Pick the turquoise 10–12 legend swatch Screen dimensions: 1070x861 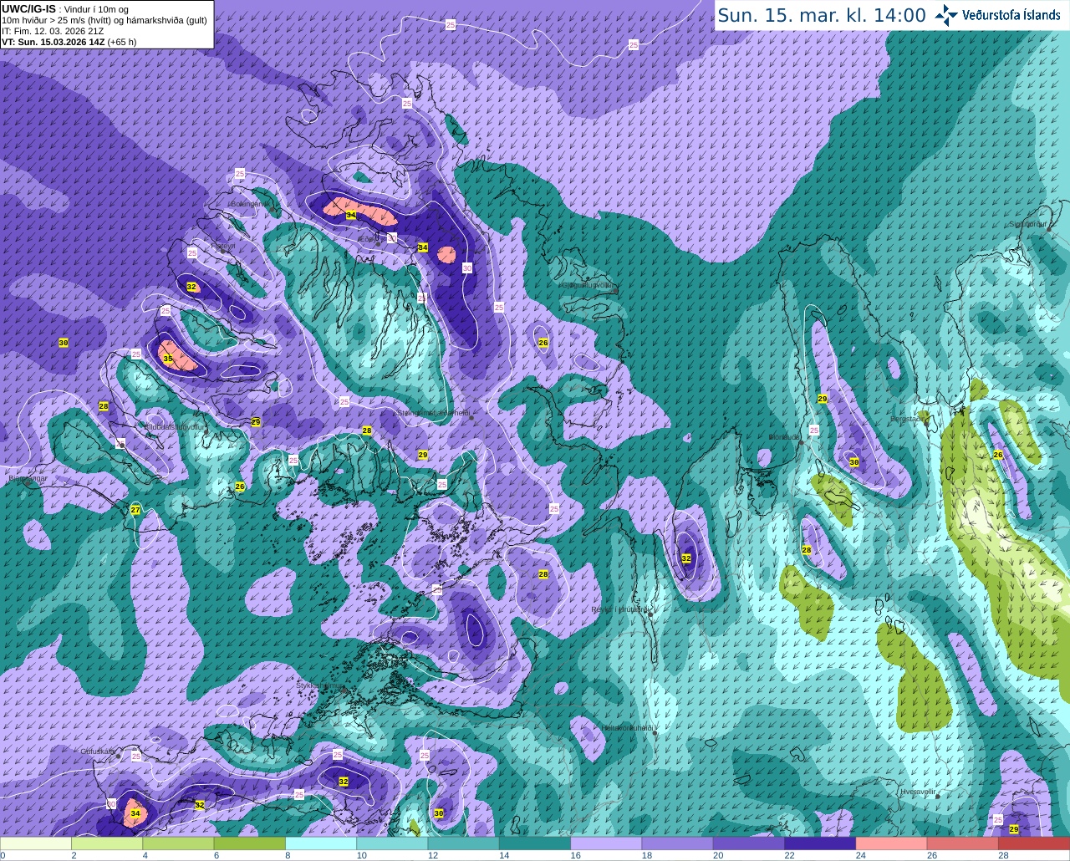click(392, 844)
